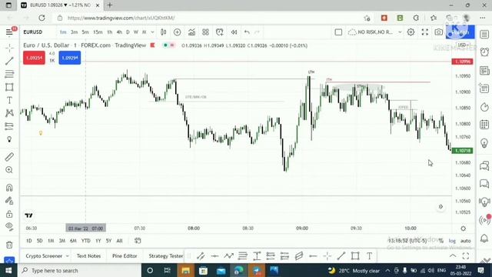Enter fullscreen mode
The width and height of the screenshot is (492, 277).
click(x=425, y=32)
